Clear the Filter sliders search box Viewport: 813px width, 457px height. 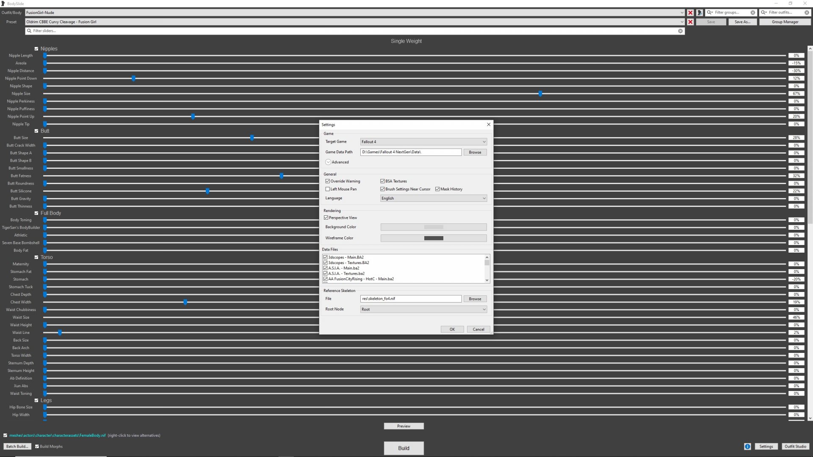pyautogui.click(x=680, y=31)
